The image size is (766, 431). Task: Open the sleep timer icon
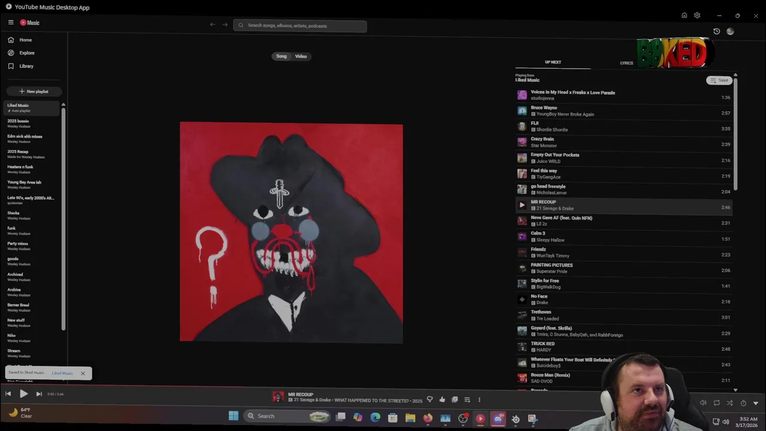tap(743, 403)
